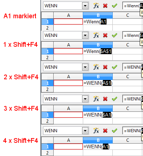Cancel the =WENN(A$1) formula input
This screenshot has width=143, height=156.
click(105, 67)
